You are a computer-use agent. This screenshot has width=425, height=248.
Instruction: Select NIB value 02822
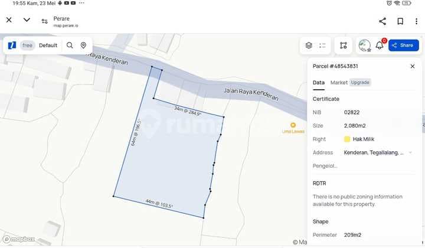point(352,112)
